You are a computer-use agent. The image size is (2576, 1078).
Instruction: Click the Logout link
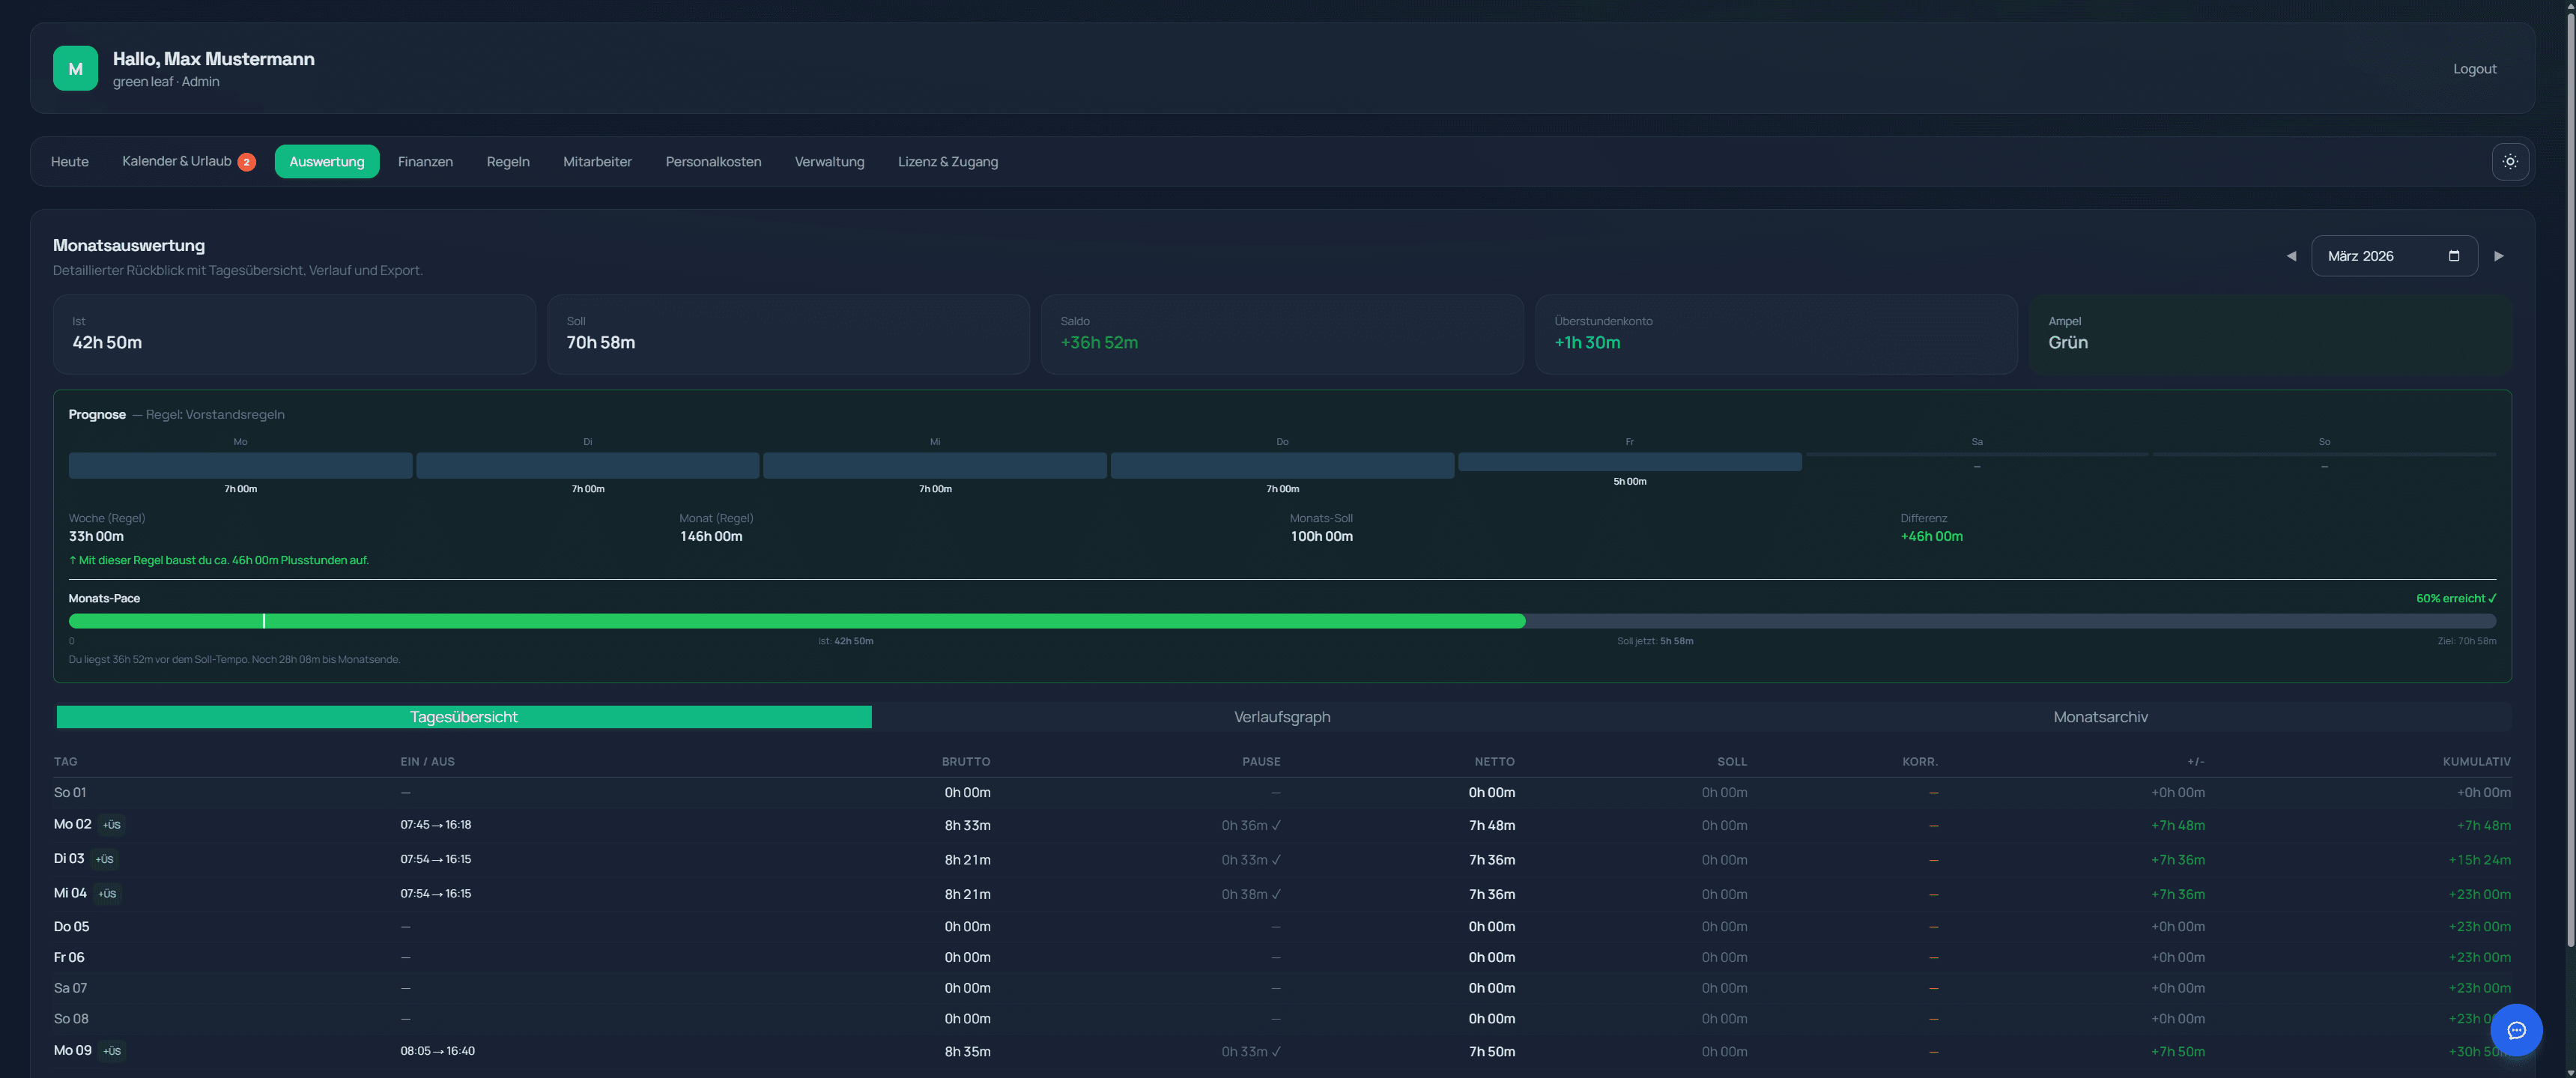pyautogui.click(x=2474, y=69)
